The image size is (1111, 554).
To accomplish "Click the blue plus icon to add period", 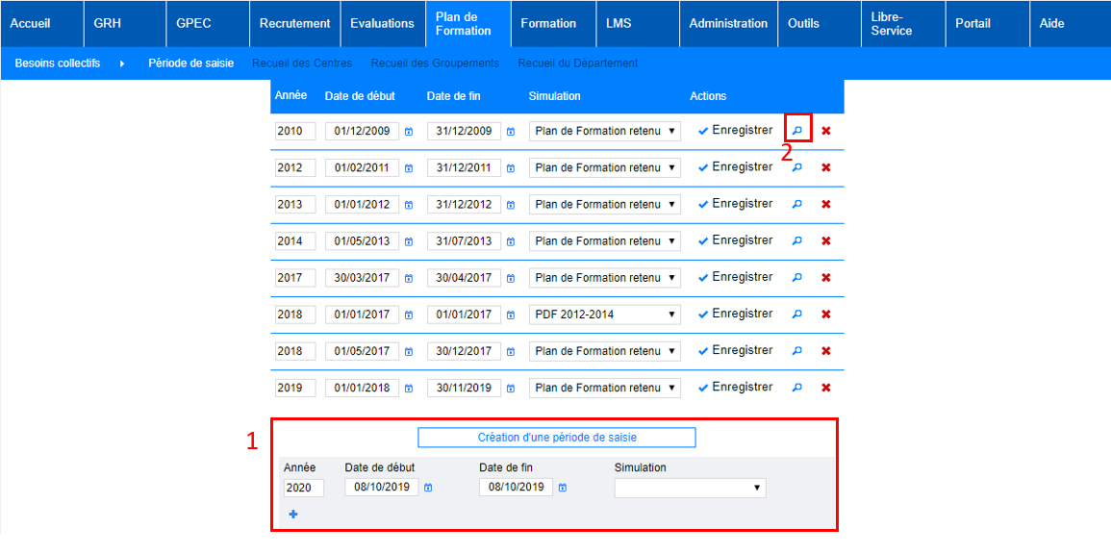I will click(x=293, y=515).
